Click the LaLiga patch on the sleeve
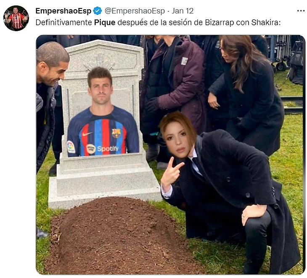Image resolution: width=307 pixels, height=278 pixels. (x=71, y=147)
